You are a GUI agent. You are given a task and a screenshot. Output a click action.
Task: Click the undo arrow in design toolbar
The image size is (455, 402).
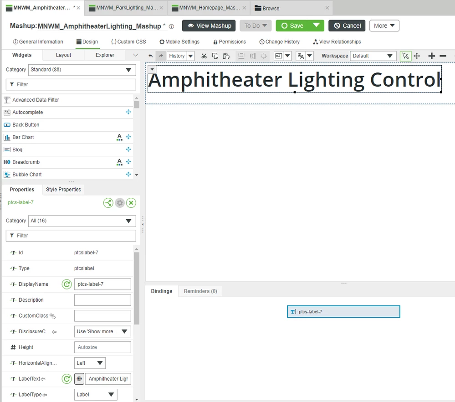tap(150, 56)
